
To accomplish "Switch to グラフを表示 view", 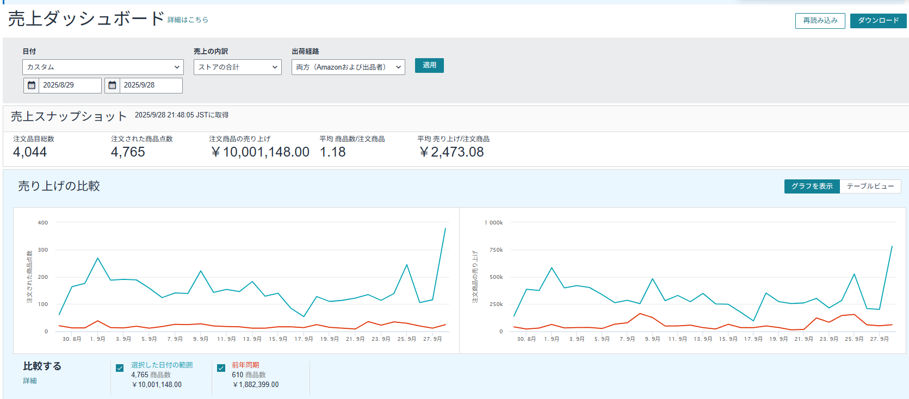I will 812,186.
